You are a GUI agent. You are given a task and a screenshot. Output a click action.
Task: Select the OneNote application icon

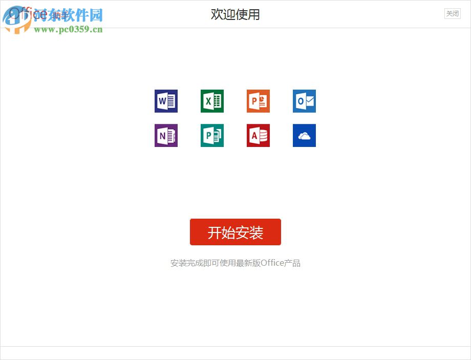coord(165,135)
